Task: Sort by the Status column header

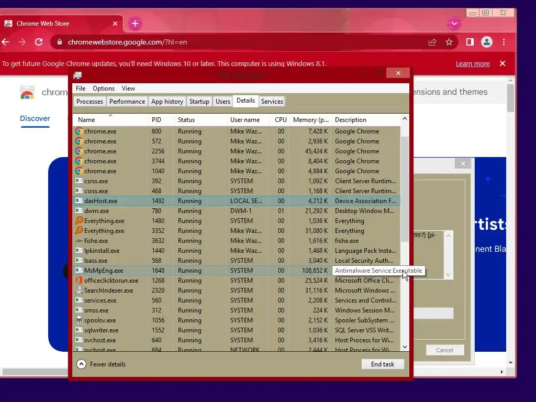Action: pos(200,120)
